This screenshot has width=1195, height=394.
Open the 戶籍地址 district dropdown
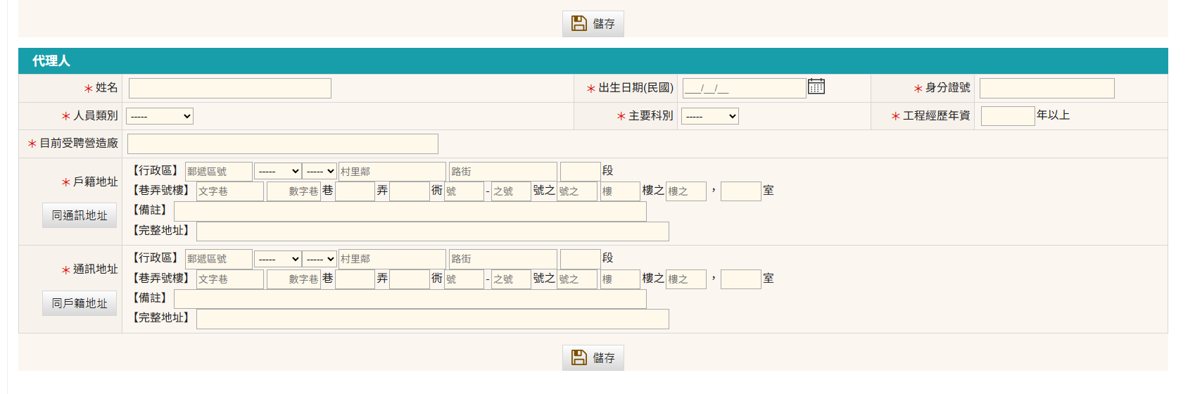coord(320,171)
